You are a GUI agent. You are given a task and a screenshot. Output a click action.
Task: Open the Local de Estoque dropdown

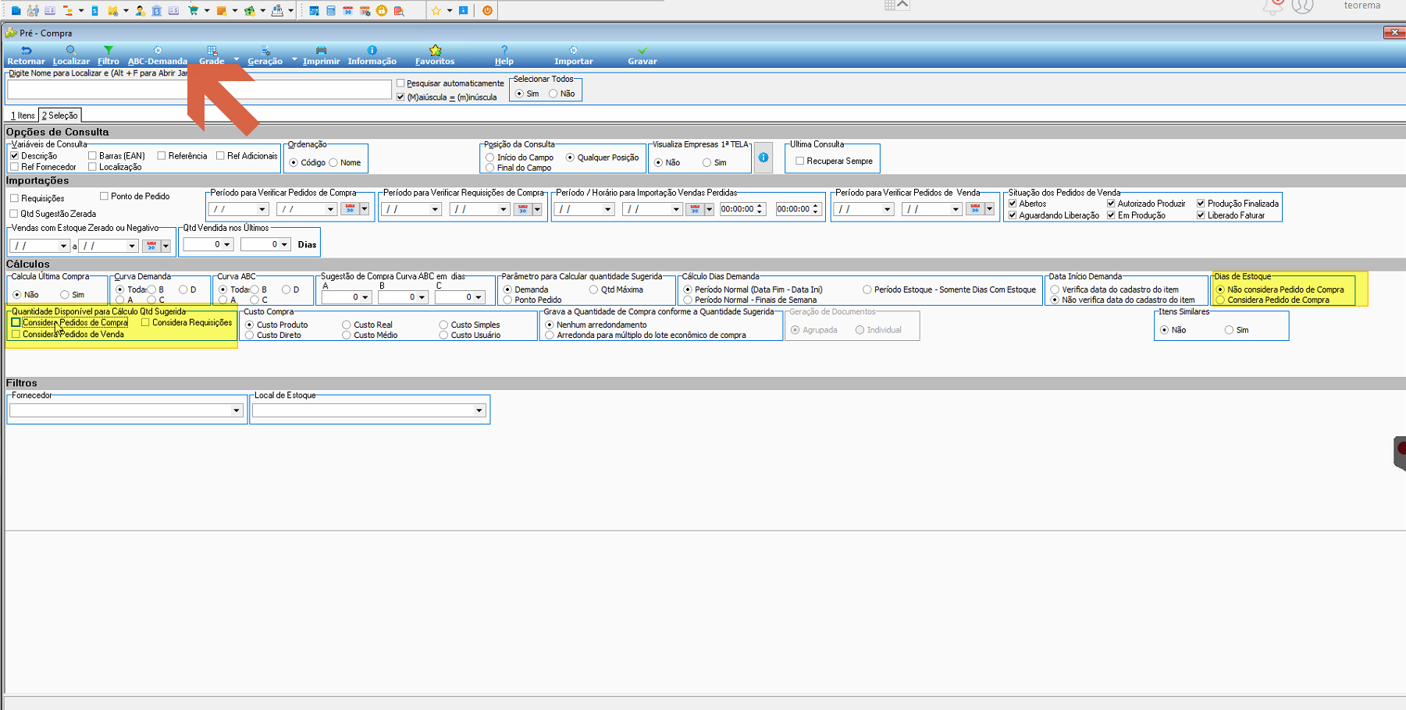[x=479, y=410]
